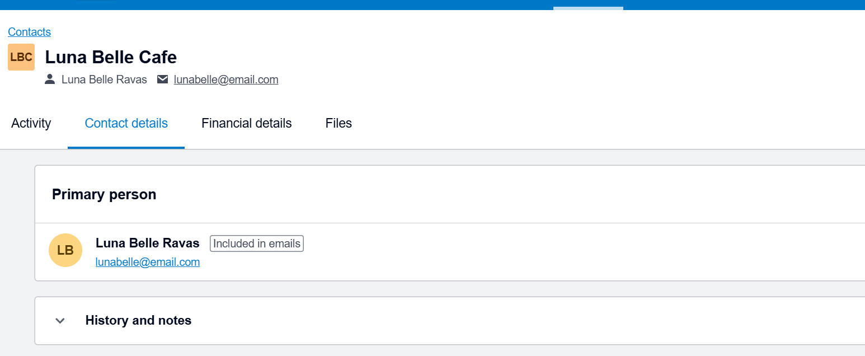Click Luna Belle Ravas text in header

pyautogui.click(x=104, y=79)
